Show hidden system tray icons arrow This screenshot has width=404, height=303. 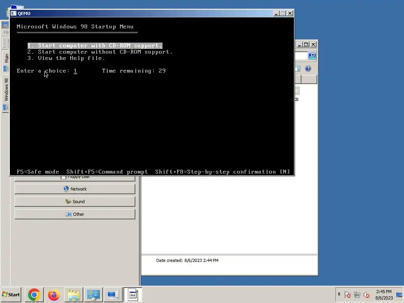pyautogui.click(x=339, y=294)
